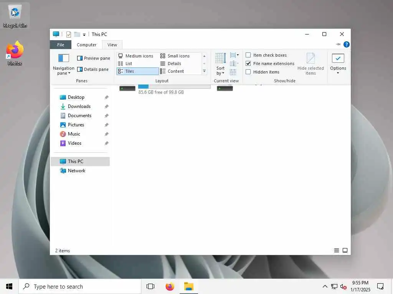Click the New folder quick access icon

coord(77,34)
